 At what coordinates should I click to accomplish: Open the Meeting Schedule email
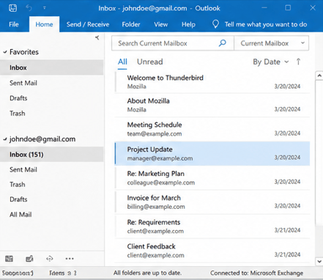click(212, 129)
